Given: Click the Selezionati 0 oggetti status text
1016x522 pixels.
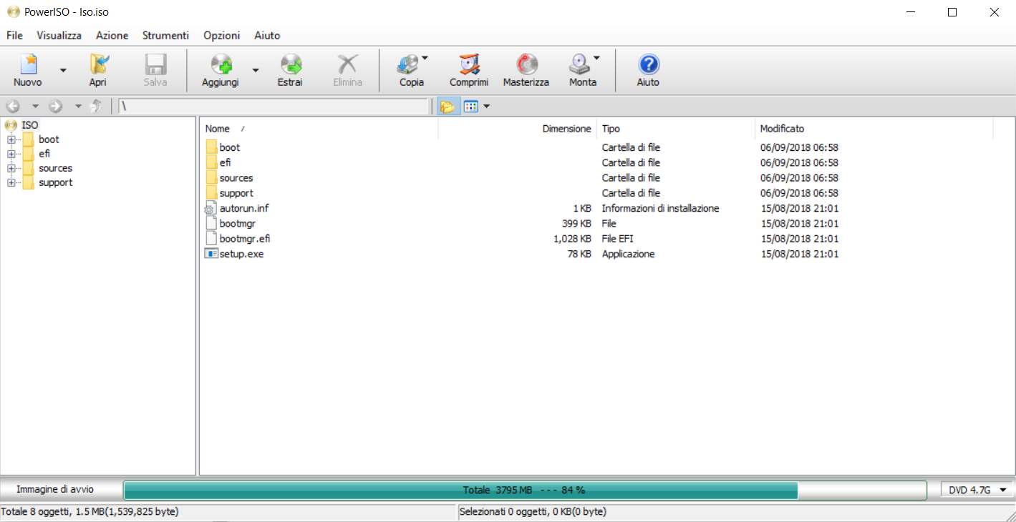Looking at the screenshot, I should tap(533, 511).
